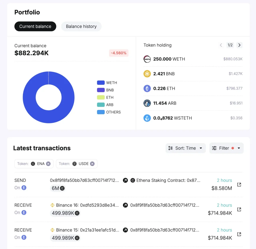
Task: Click the Ethena Staking Contract icon
Action: [132, 180]
